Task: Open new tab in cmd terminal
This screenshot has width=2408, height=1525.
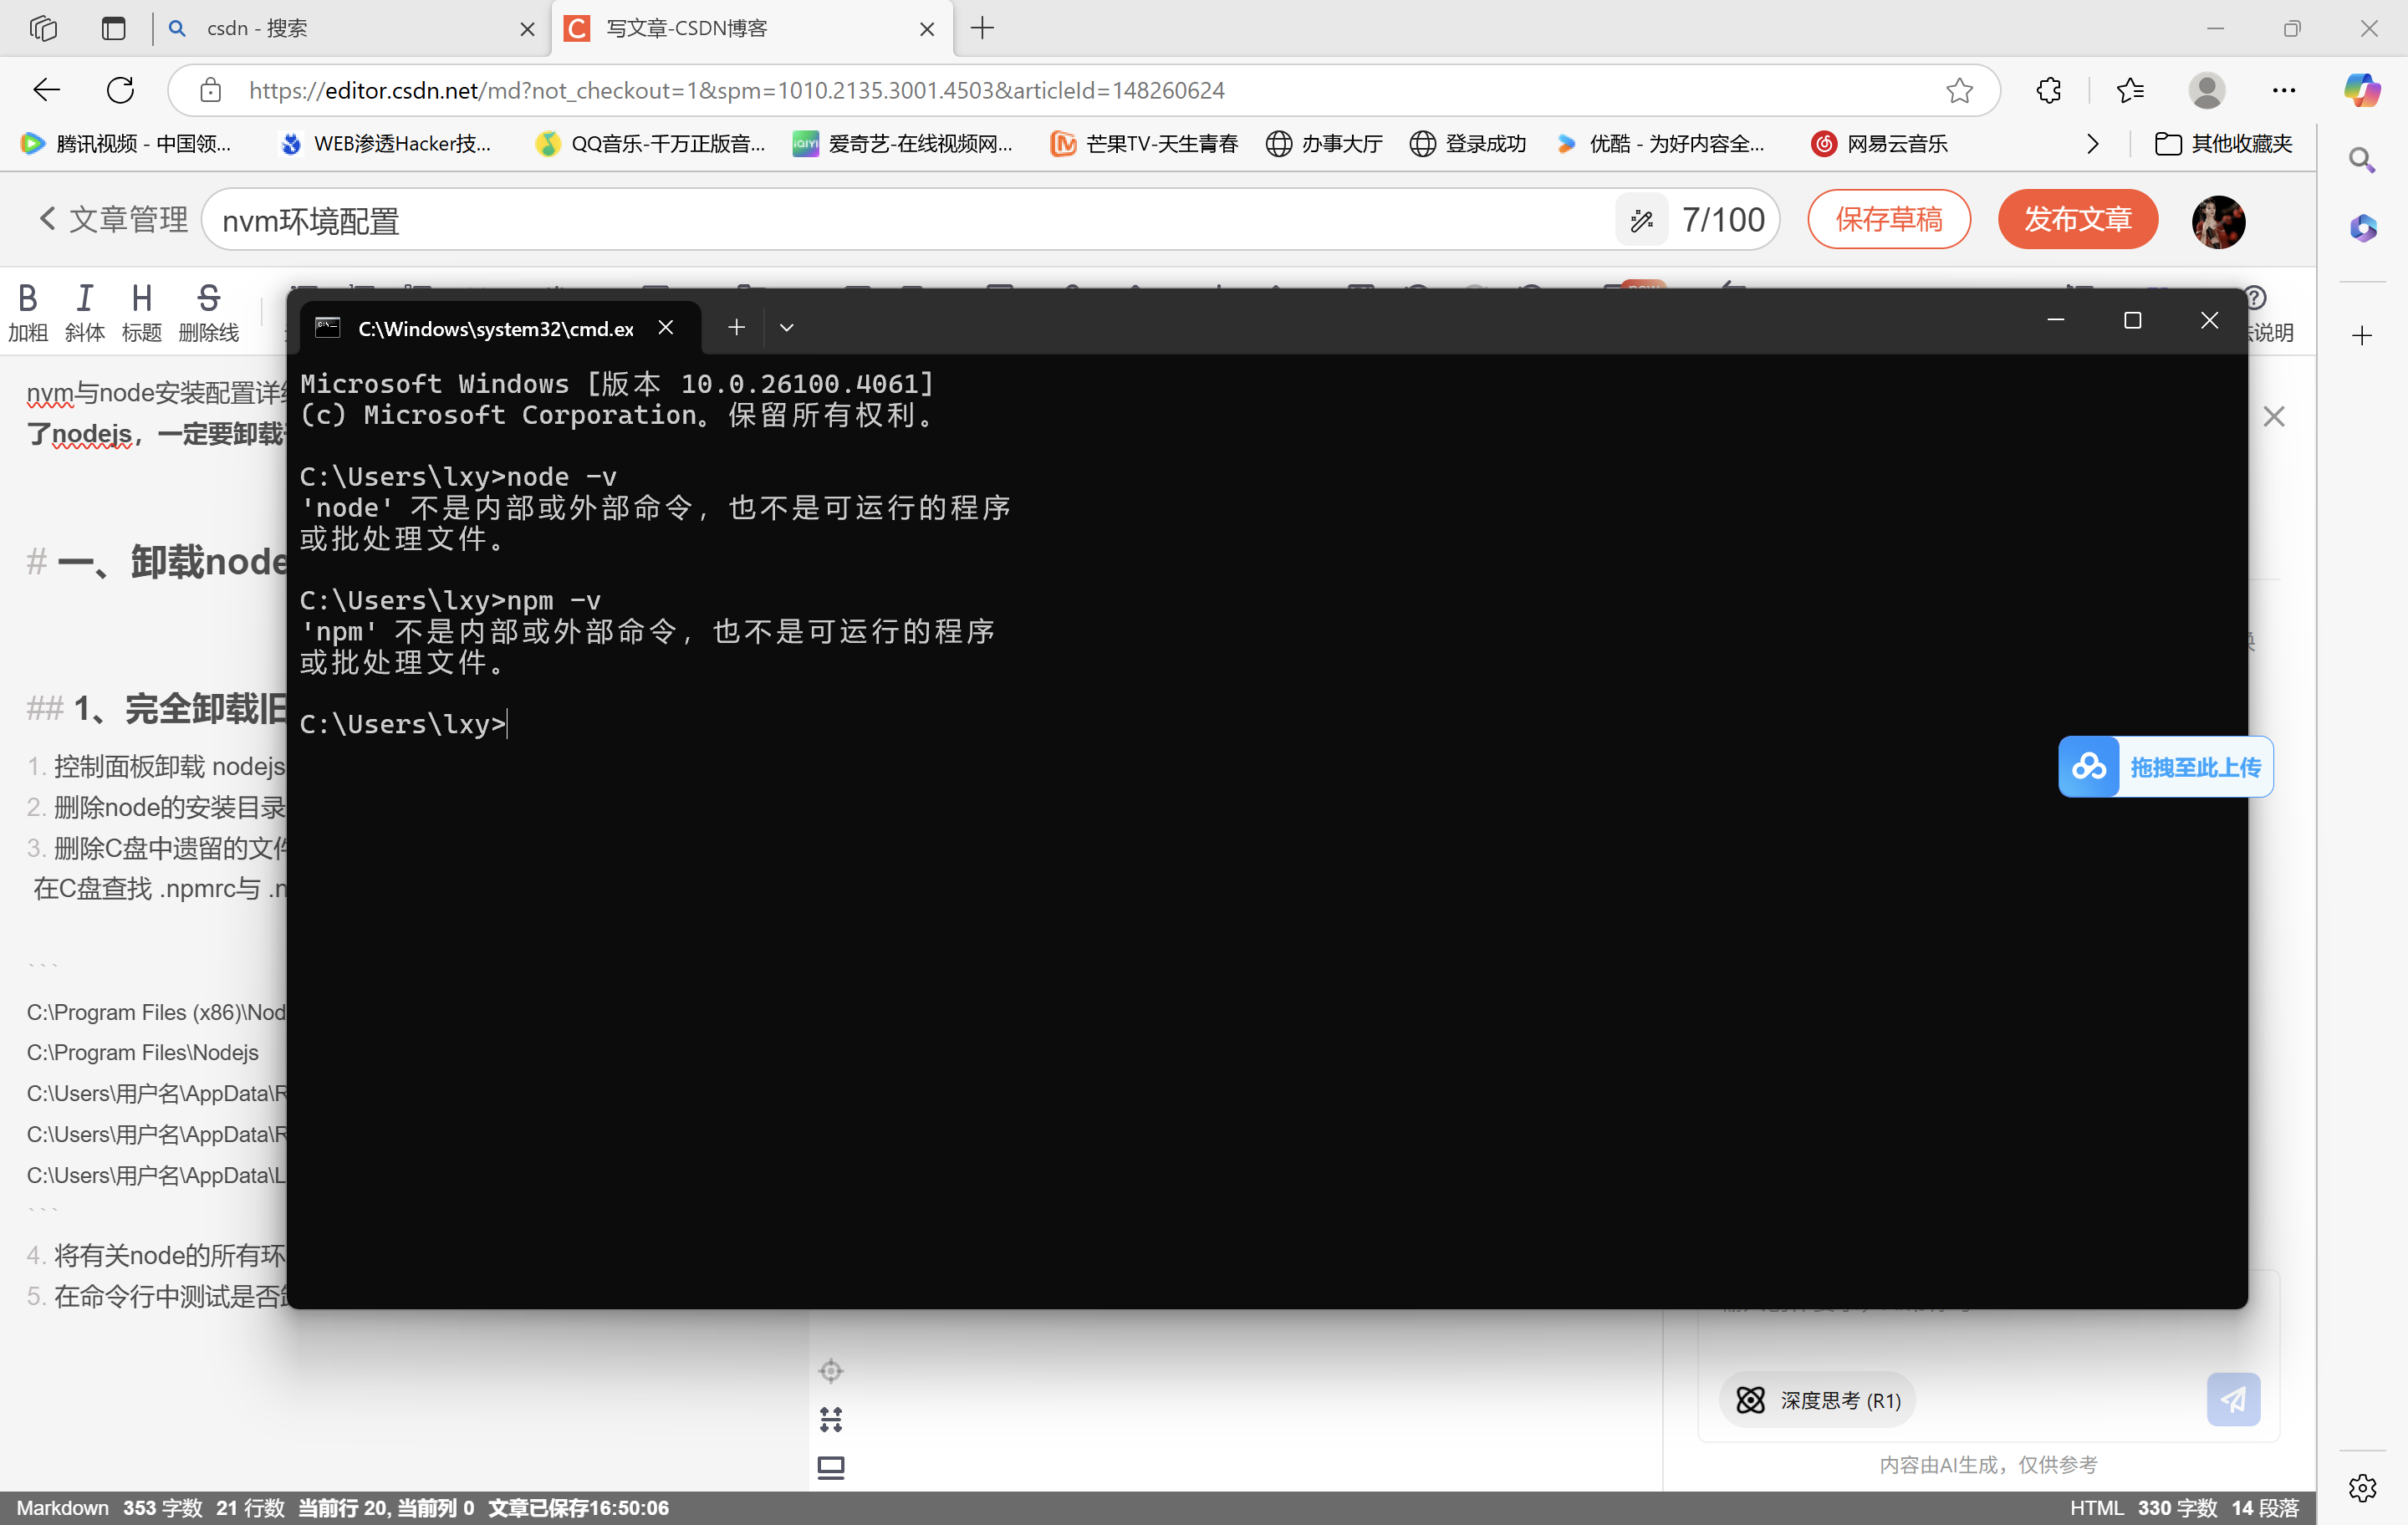Action: (x=736, y=327)
